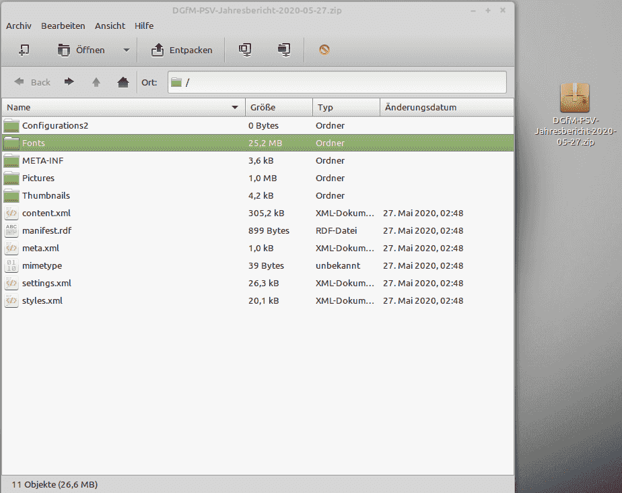Open the Hilfe menu
622x493 pixels.
144,26
